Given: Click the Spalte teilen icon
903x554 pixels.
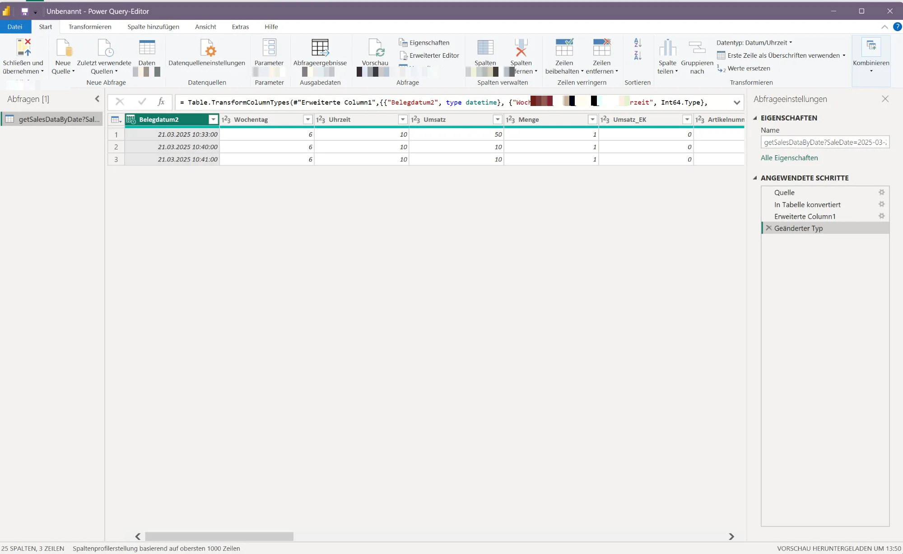Looking at the screenshot, I should pos(667,47).
